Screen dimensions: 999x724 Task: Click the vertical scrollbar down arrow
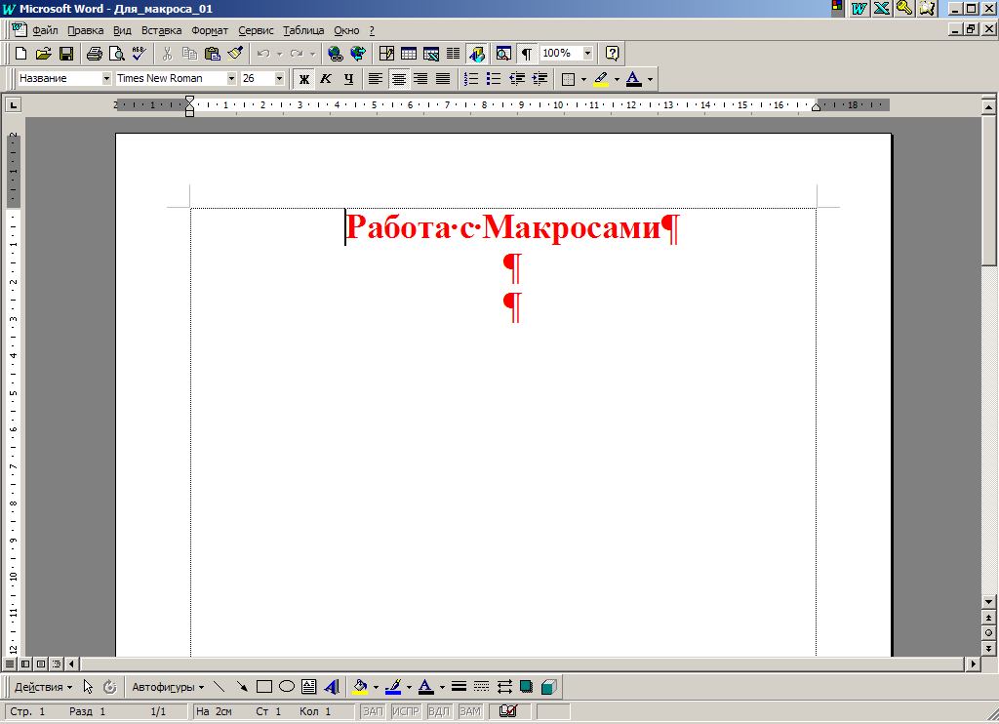point(988,602)
